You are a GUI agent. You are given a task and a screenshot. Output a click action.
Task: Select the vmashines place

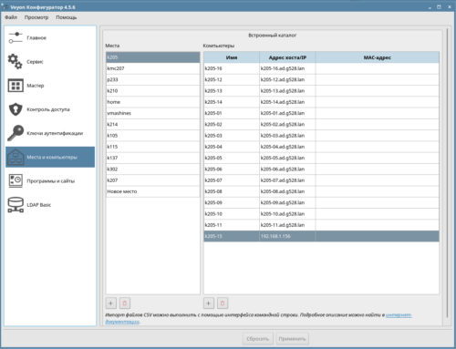coord(153,113)
